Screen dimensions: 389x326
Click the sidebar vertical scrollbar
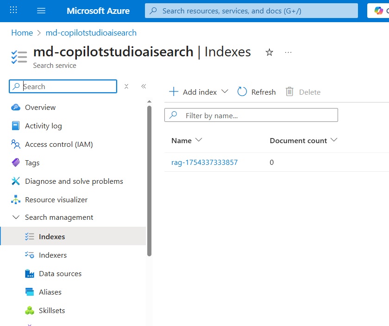point(149,181)
